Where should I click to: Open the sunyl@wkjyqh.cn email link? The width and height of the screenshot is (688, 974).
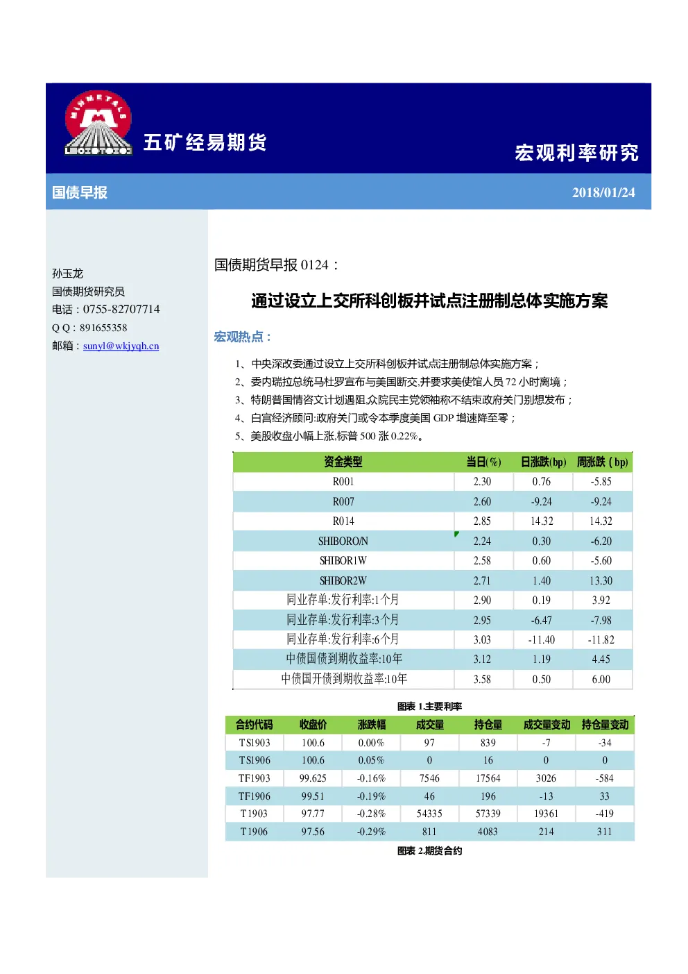click(x=121, y=346)
